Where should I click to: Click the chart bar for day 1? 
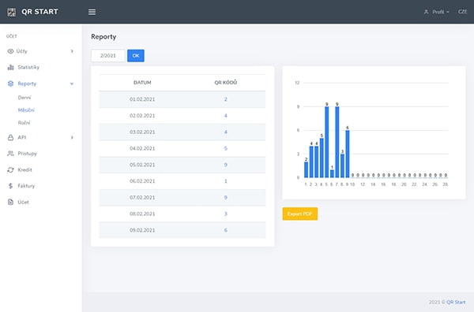(x=307, y=169)
